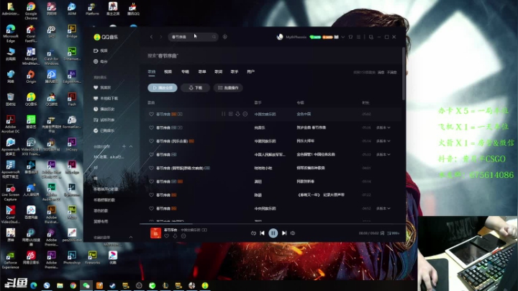Open the MV icon on the 中国交响乐团 row

180,114
